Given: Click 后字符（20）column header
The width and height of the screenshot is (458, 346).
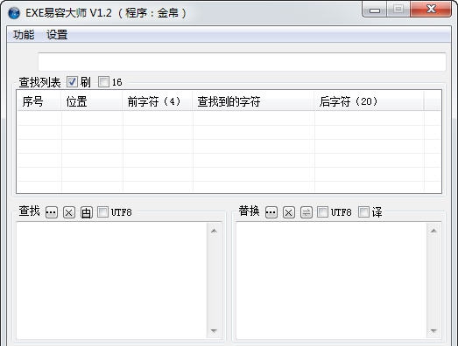Looking at the screenshot, I should click(x=369, y=101).
